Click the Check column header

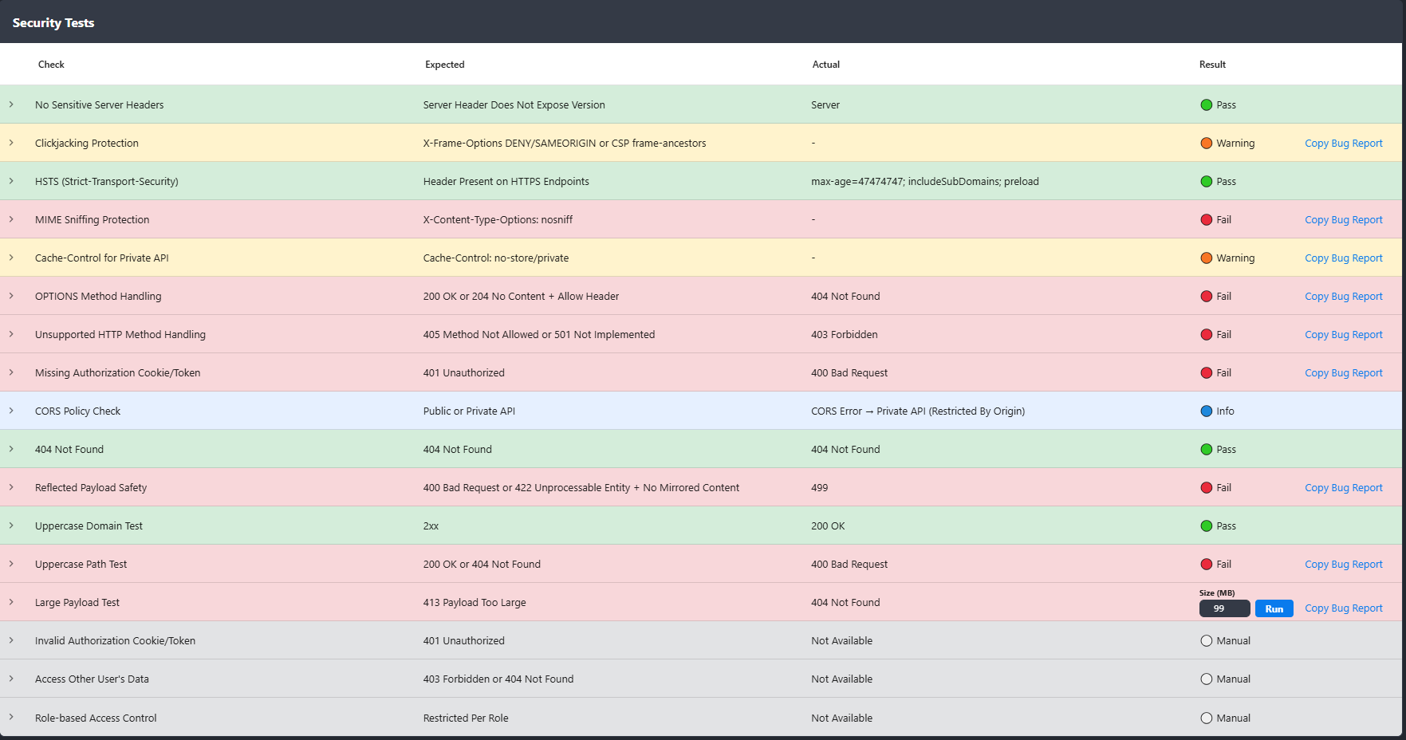click(x=51, y=65)
